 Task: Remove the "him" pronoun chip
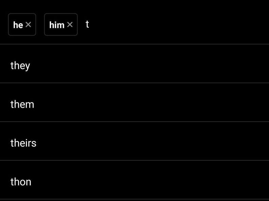(x=70, y=24)
